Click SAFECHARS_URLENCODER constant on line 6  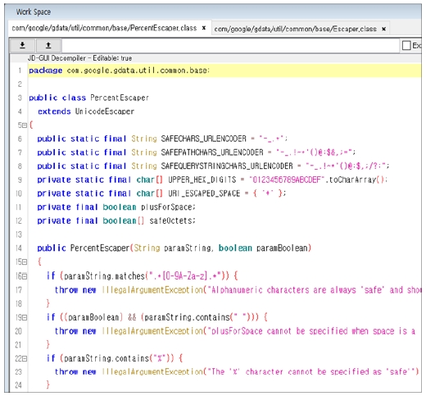(203, 139)
